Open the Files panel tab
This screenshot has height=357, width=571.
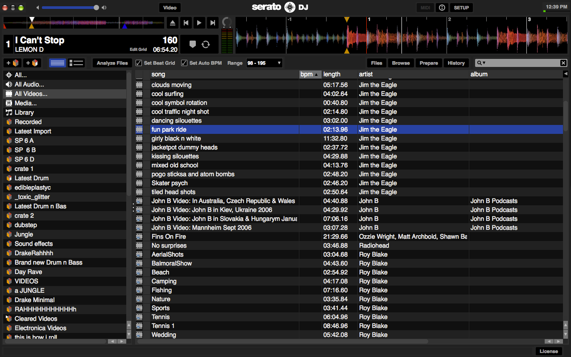tap(377, 63)
